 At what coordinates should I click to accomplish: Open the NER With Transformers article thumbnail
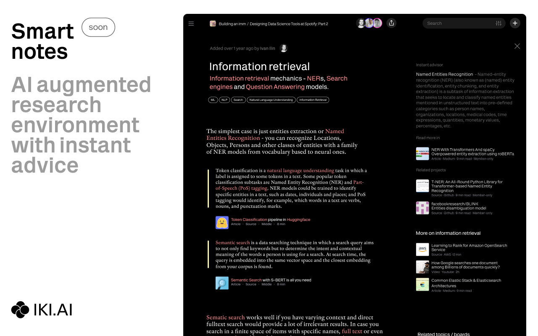(x=422, y=154)
